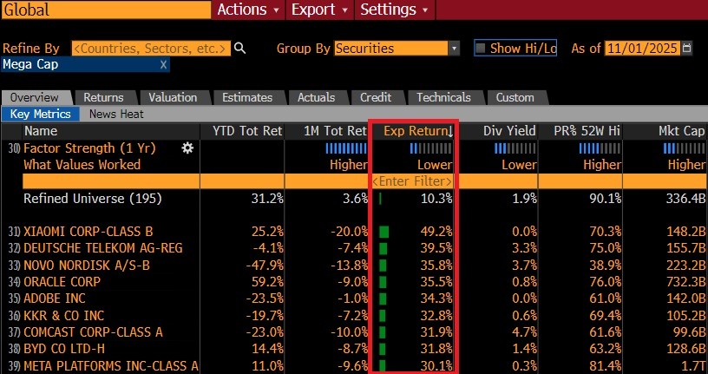Open the Group By Securities dropdown

point(454,49)
